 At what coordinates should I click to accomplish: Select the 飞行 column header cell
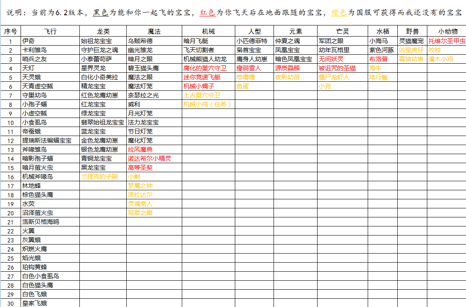pyautogui.click(x=50, y=31)
